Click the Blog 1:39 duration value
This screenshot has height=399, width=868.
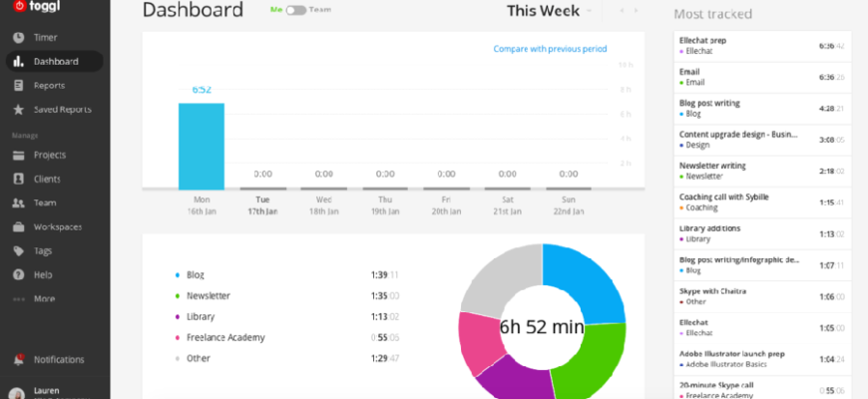tap(385, 274)
